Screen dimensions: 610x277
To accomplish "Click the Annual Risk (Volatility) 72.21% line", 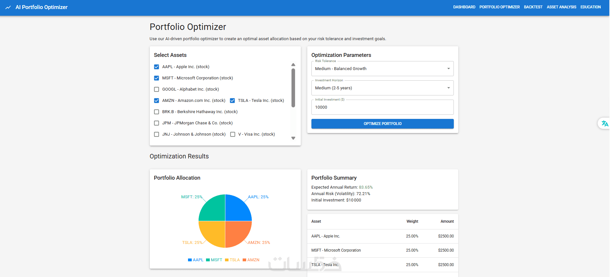I will click(x=341, y=194).
